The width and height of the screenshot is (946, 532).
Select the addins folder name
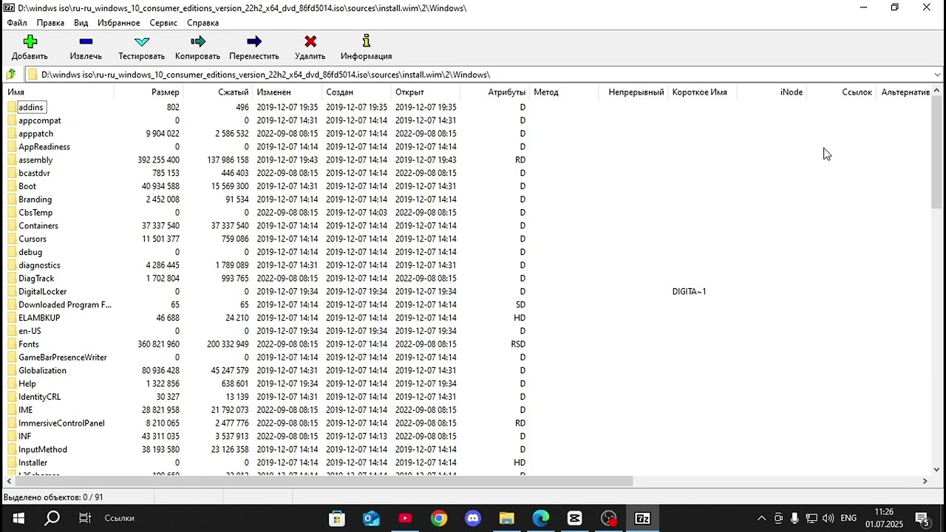[x=31, y=107]
